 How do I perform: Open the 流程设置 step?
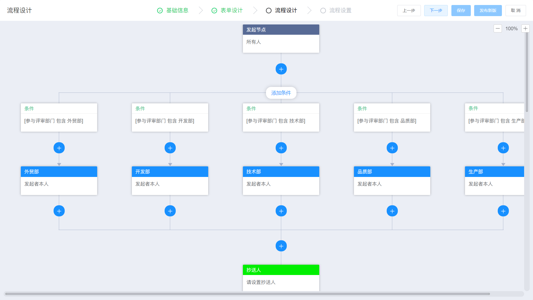(340, 11)
